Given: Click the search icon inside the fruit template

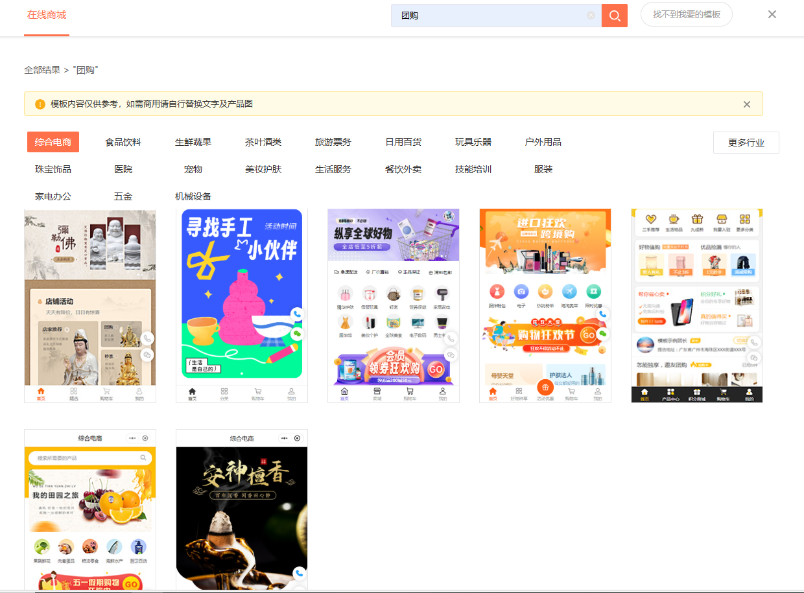Looking at the screenshot, I should [143, 458].
